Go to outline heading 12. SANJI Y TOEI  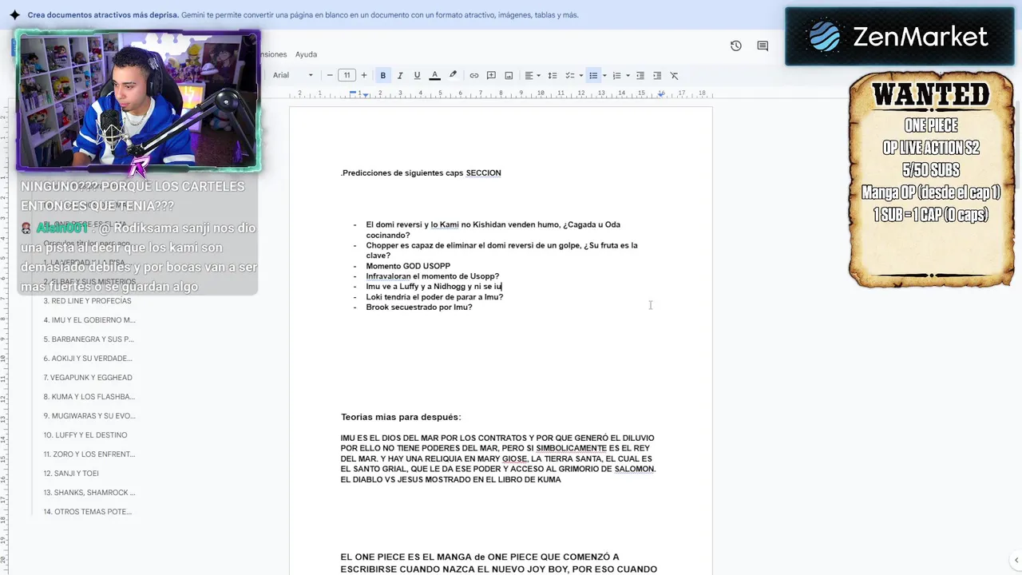click(x=71, y=474)
